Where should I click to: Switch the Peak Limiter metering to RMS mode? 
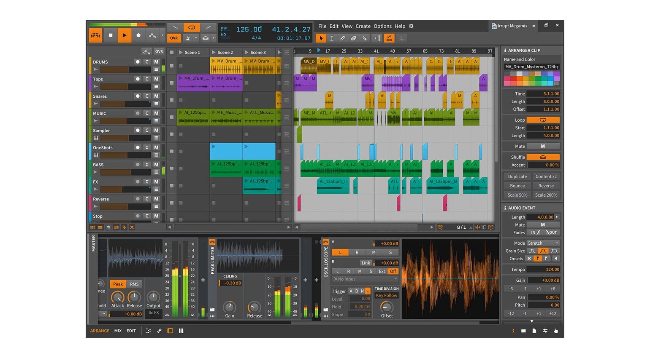[x=134, y=284]
